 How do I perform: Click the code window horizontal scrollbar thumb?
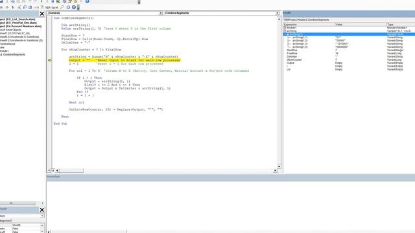coord(71,171)
